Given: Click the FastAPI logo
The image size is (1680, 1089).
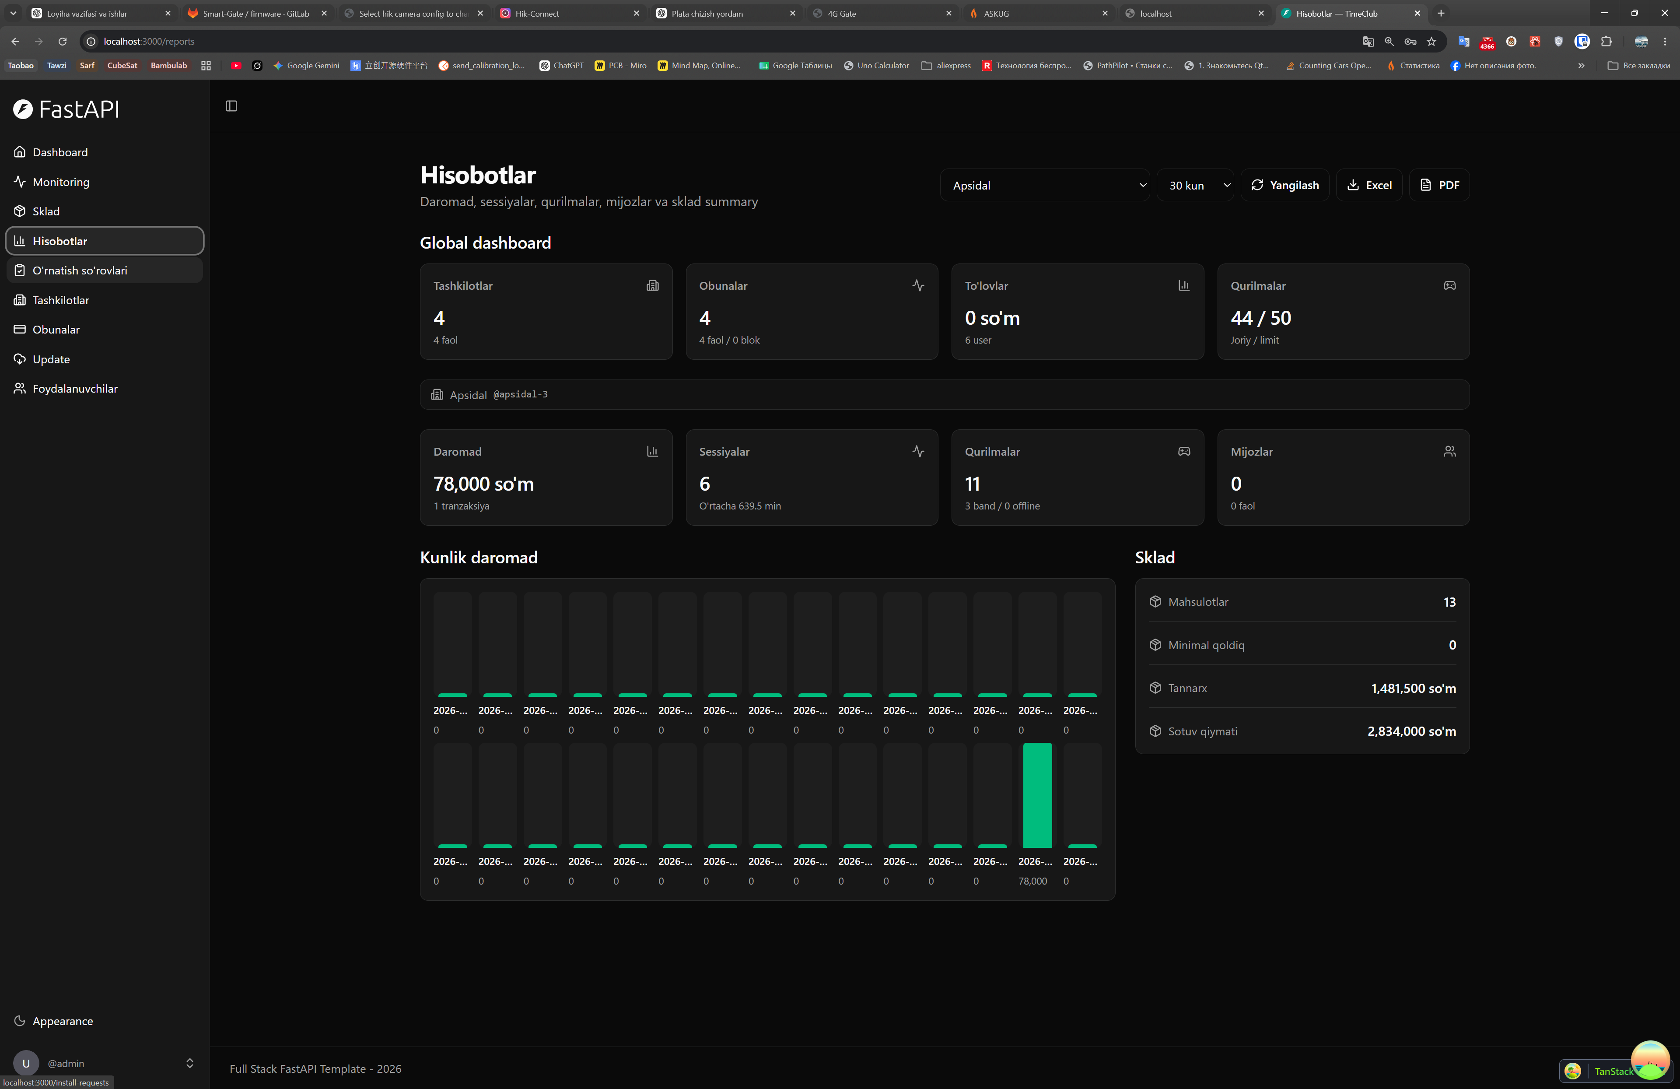Looking at the screenshot, I should click(66, 109).
